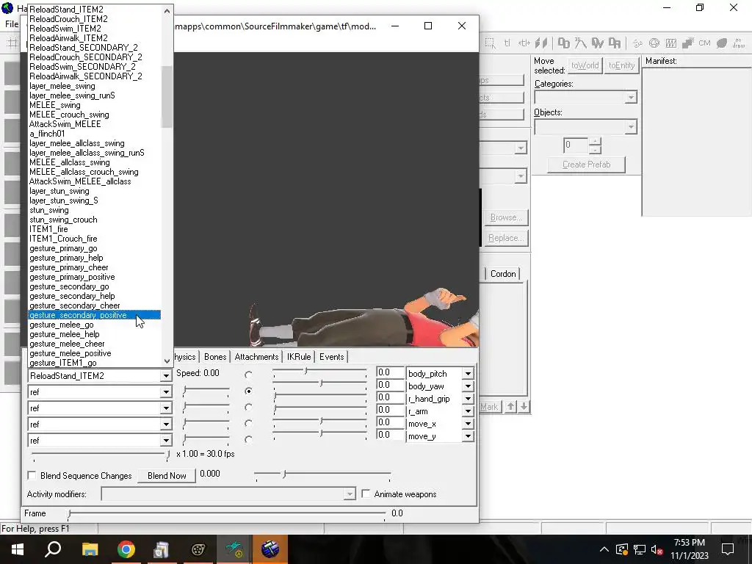Toggle the selection-by-handles toolbar icon

(x=490, y=43)
